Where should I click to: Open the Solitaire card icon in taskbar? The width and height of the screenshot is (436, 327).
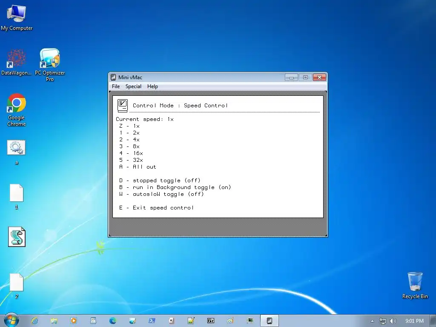[x=171, y=321]
